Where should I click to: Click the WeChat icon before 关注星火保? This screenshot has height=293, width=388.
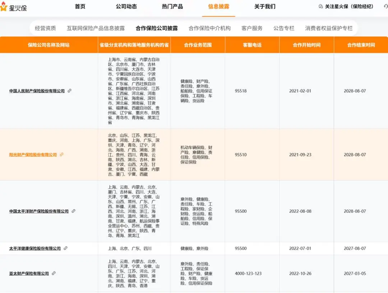321,6
